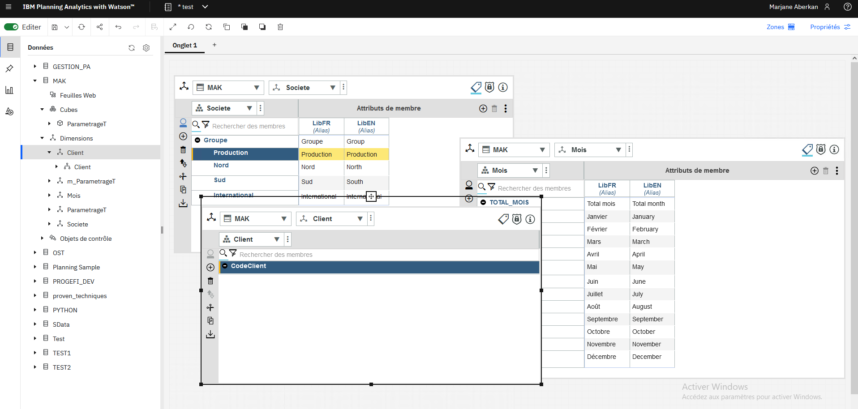858x409 pixels.
Task: Click the North attribute cell
Action: coord(366,167)
